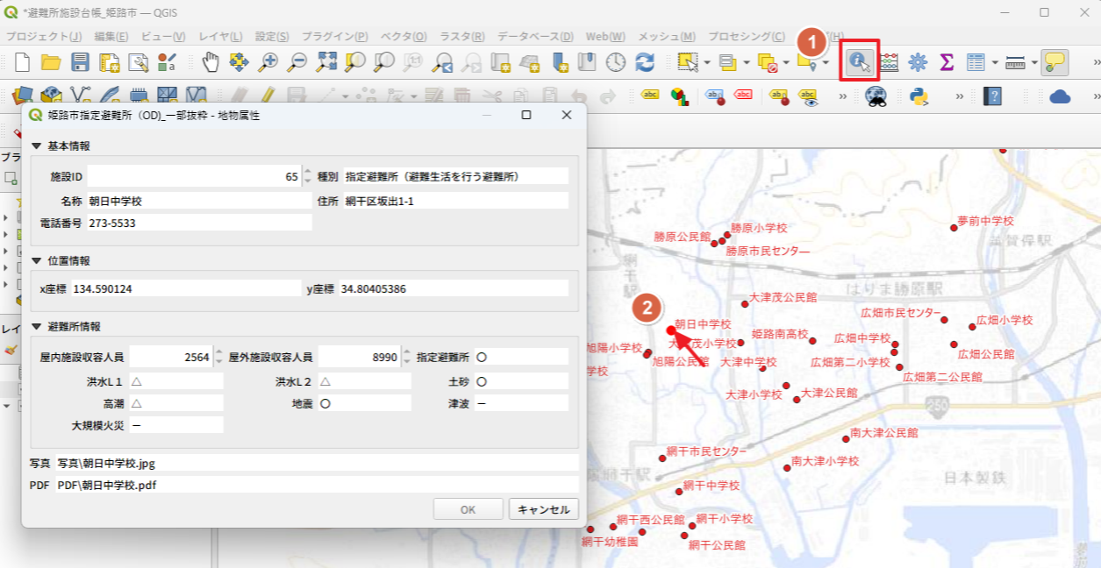Open the select features dropdown arrow
The image size is (1101, 568).
(705, 62)
